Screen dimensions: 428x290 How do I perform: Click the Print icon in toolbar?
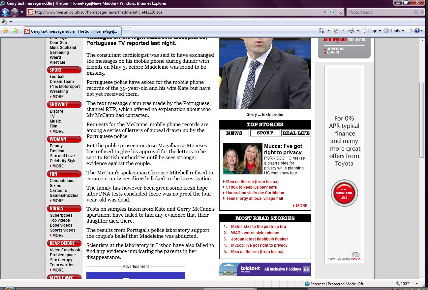[x=351, y=31]
